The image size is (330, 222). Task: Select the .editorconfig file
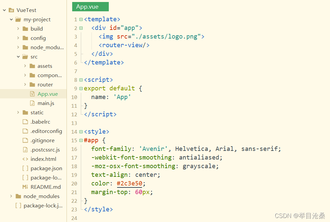coord(46,131)
